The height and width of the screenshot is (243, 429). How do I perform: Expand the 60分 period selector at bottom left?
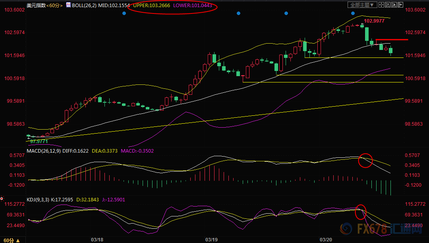point(9,240)
